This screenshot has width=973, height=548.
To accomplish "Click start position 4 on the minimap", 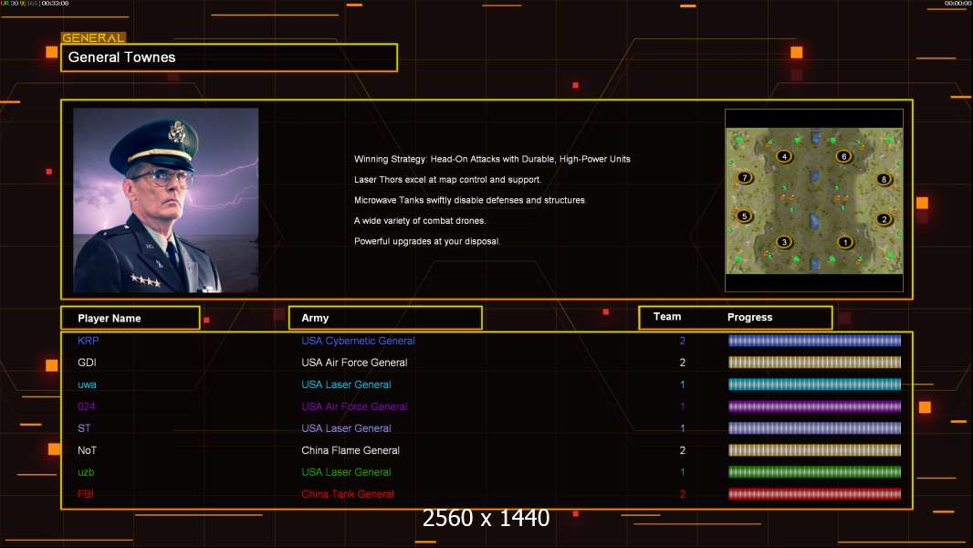I will click(x=784, y=156).
